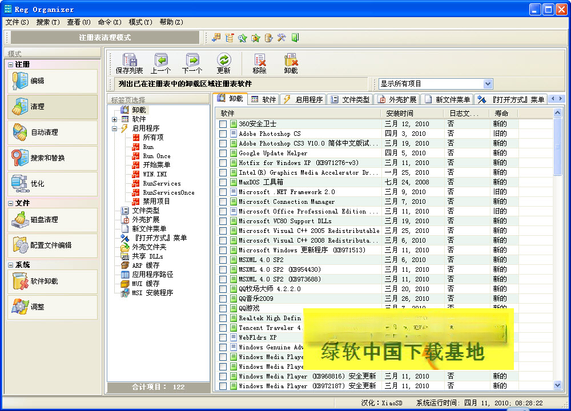Screen dimensions: 571x411
Task: Click the green magnifier icon in top toolbar
Action: click(x=243, y=38)
